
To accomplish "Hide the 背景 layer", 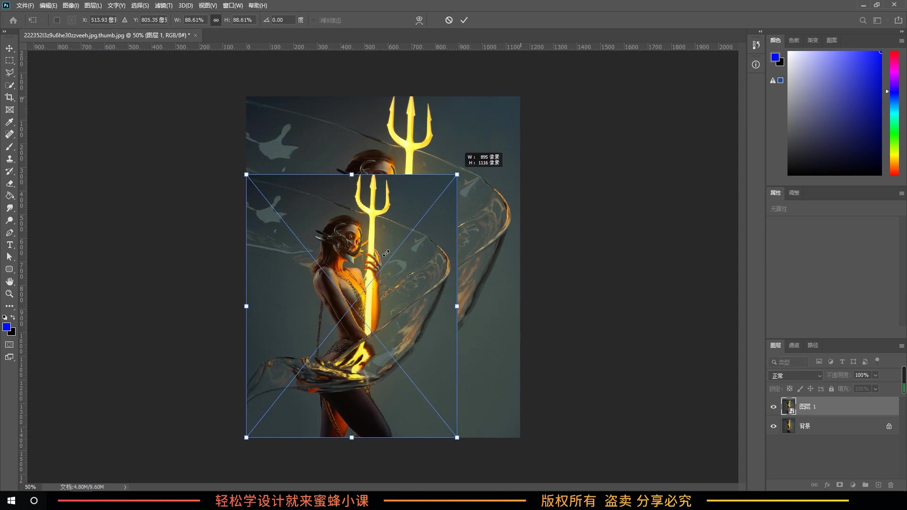I will 773,426.
